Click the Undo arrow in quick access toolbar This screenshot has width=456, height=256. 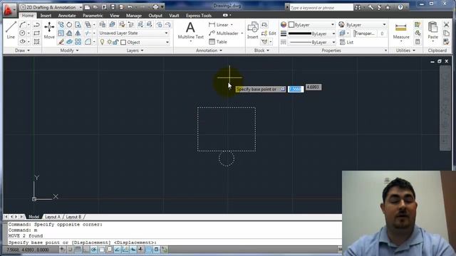click(130, 7)
